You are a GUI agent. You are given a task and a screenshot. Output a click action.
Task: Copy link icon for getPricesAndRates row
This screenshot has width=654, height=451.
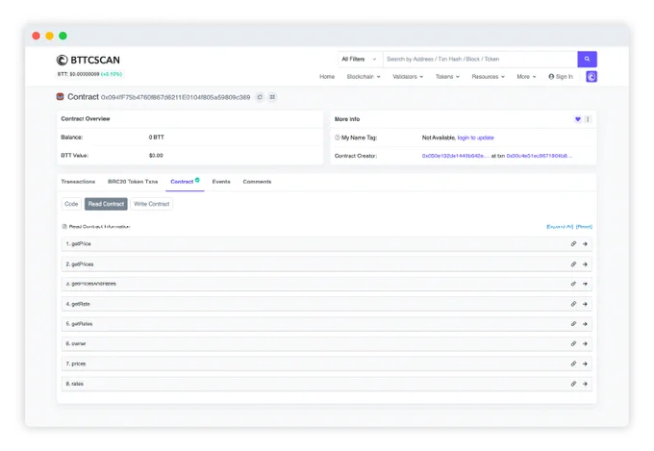pos(573,284)
